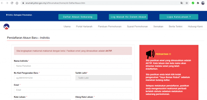The height and width of the screenshot is (100, 207).
Task: Open the Semakan menu item
Action: 158,26
